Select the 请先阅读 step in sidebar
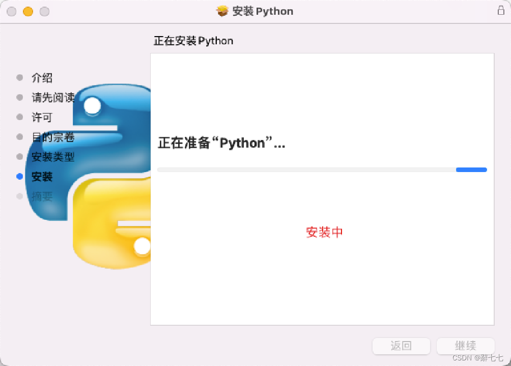The height and width of the screenshot is (366, 511). [x=53, y=98]
